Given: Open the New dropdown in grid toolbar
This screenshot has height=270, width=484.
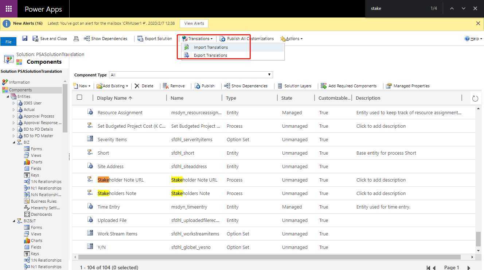Looking at the screenshot, I should click(x=83, y=86).
